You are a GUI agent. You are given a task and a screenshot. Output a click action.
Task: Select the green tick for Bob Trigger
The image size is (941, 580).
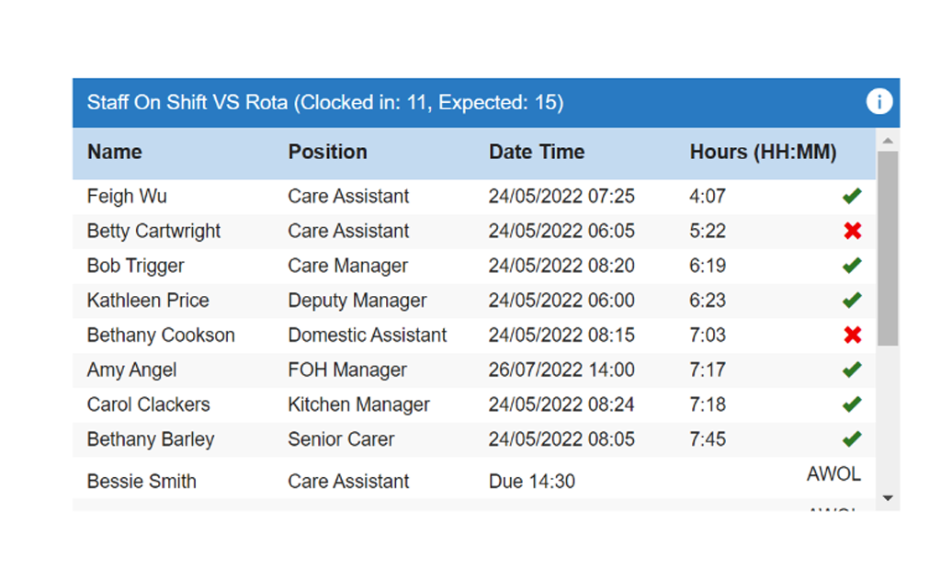click(x=851, y=266)
